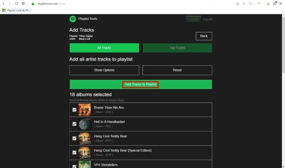Switch to the Top Tracks tab

(x=177, y=48)
